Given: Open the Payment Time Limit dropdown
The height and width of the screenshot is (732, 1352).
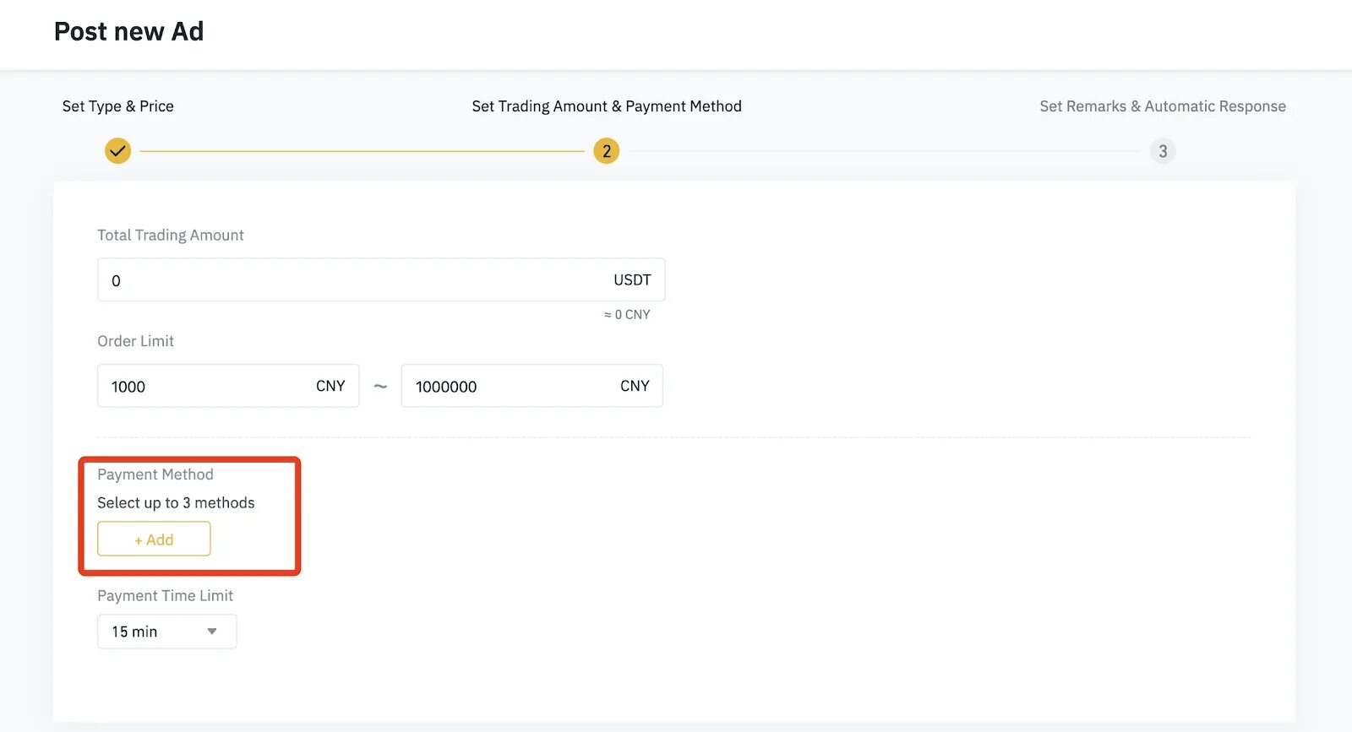Looking at the screenshot, I should click(166, 632).
